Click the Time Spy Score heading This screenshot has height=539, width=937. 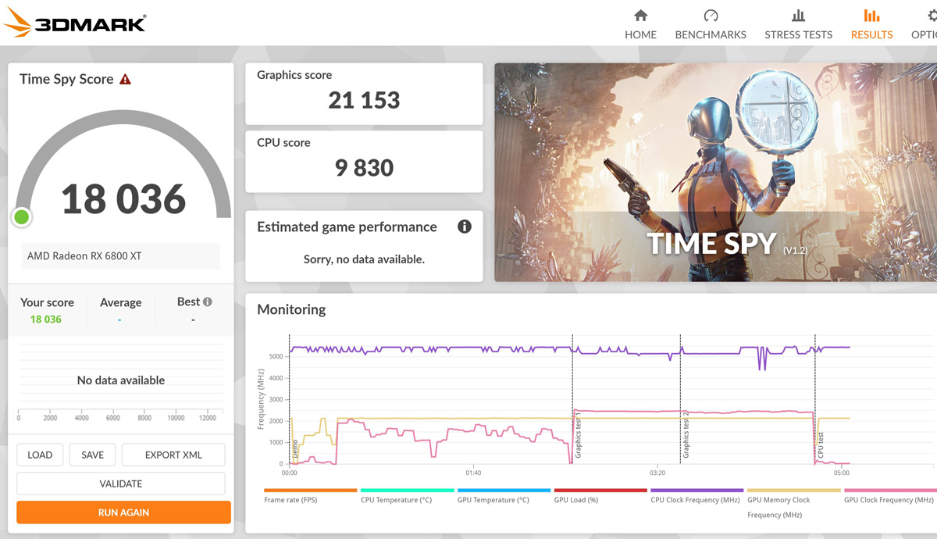pos(66,79)
